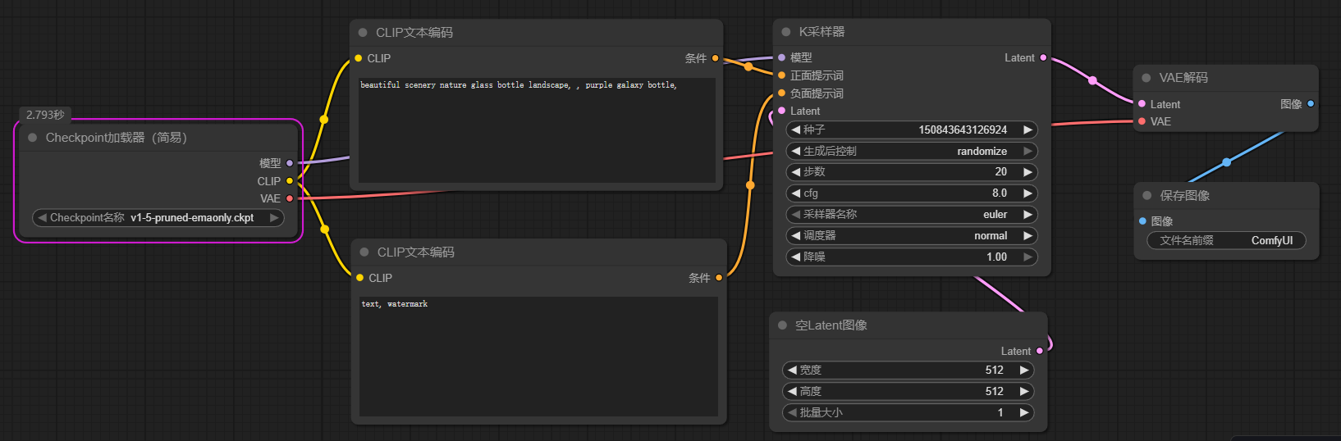Increase 宽度 with the right arrow
The height and width of the screenshot is (441, 1341).
1024,371
